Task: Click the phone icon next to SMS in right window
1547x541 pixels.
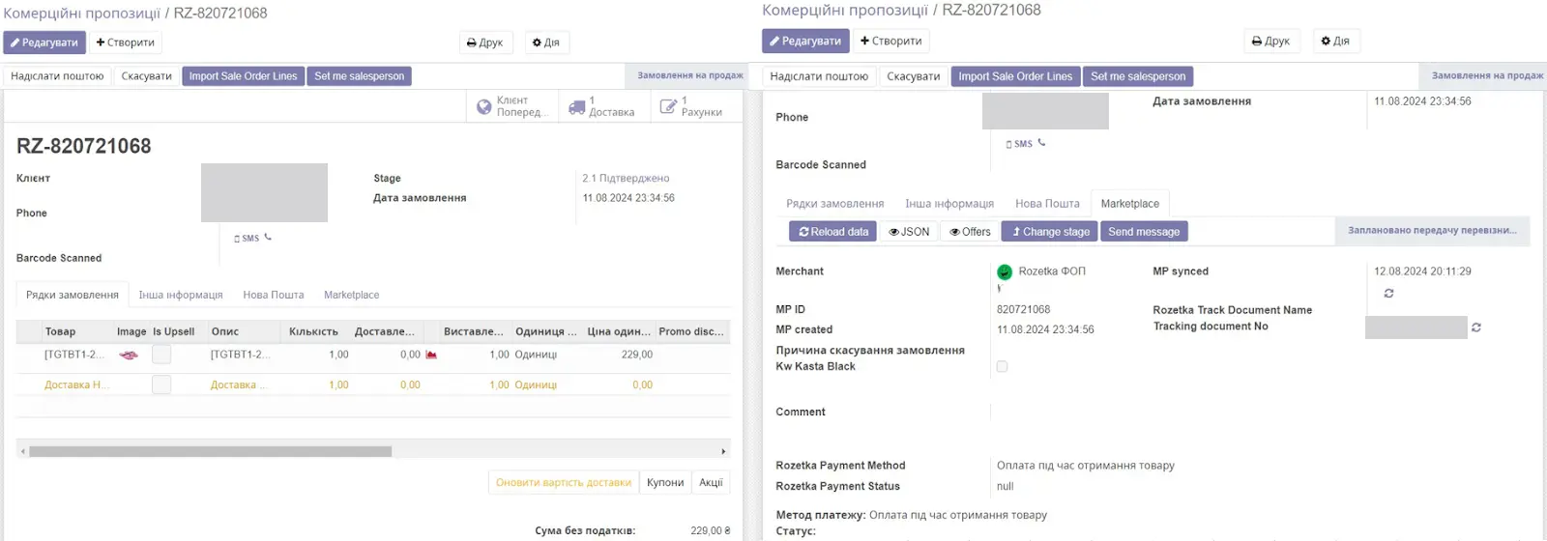Action: pos(1041,143)
